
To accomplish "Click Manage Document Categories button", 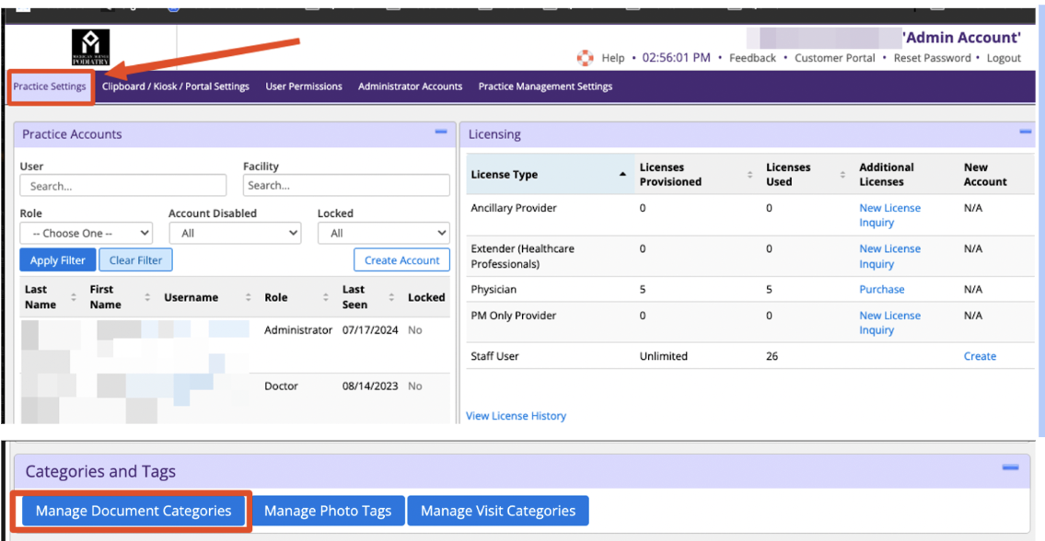I will pos(134,511).
